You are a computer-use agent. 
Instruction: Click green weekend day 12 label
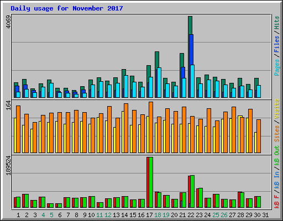108,215
